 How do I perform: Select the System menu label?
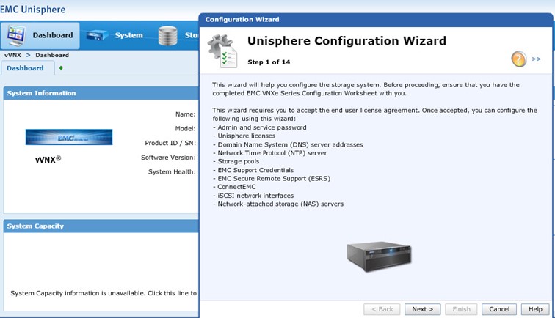click(129, 35)
